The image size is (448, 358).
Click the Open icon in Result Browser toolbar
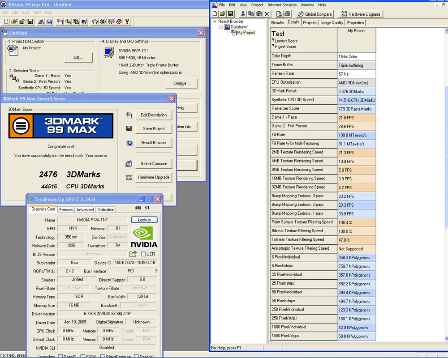click(x=223, y=14)
